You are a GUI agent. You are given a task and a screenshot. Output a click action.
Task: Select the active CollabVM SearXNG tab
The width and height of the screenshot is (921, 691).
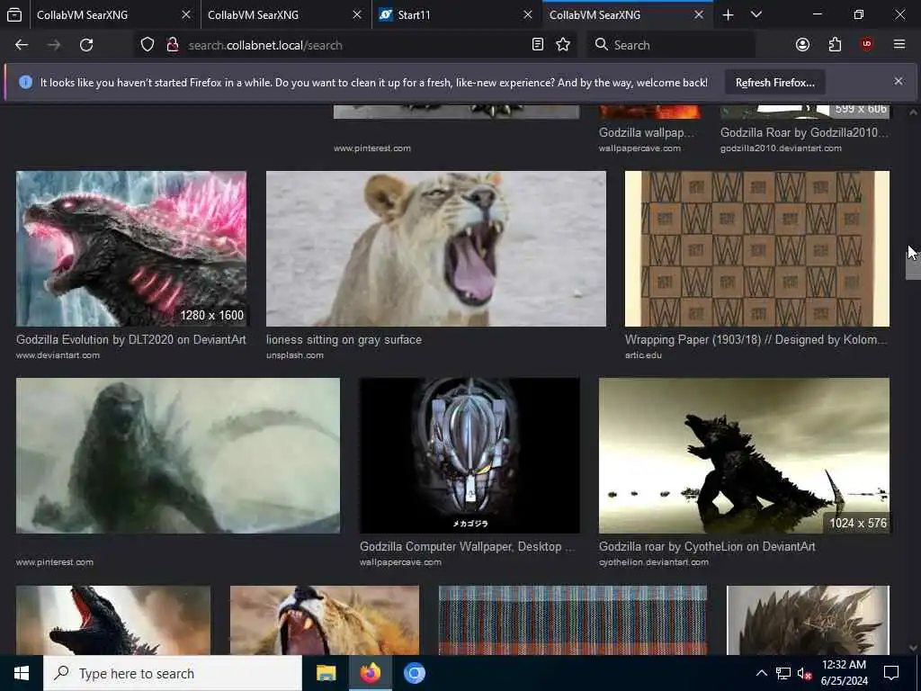(x=627, y=14)
